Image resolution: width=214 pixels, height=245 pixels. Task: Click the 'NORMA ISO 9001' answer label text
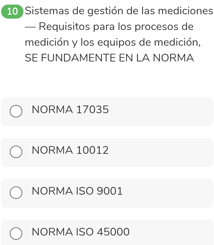point(77,191)
